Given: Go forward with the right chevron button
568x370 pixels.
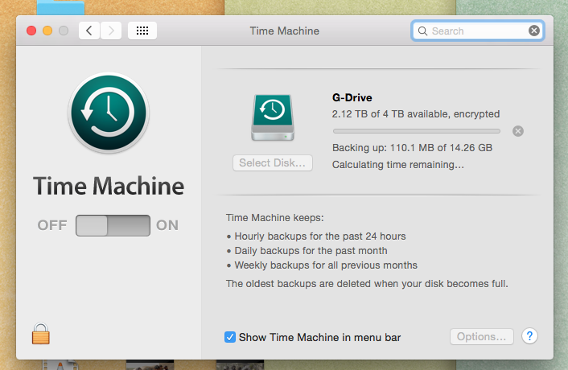Looking at the screenshot, I should [x=111, y=31].
